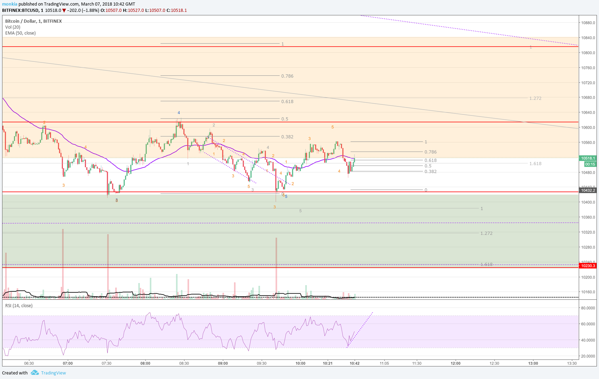Open the monkia author profile link
Image resolution: width=599 pixels, height=379 pixels.
click(10, 4)
